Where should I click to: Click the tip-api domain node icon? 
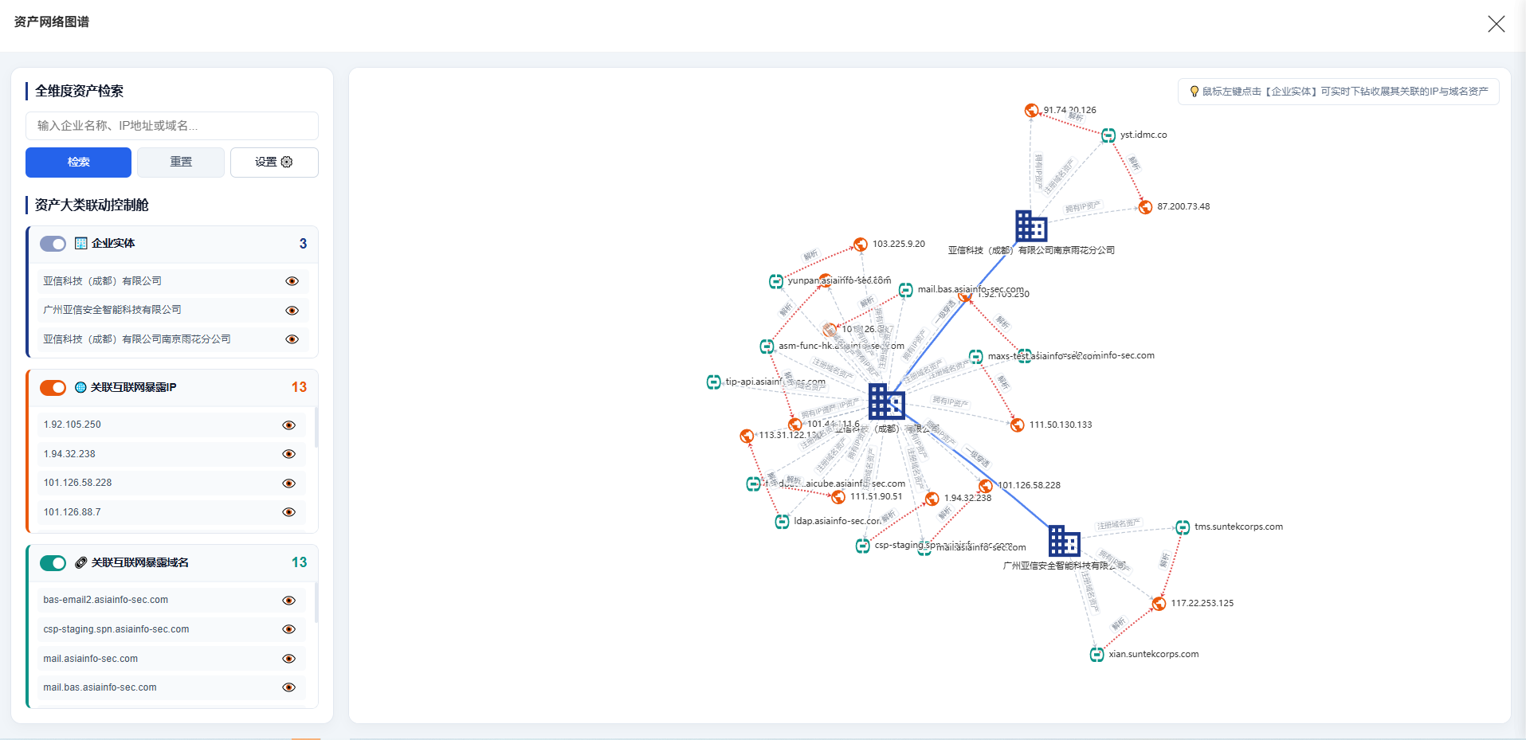714,382
